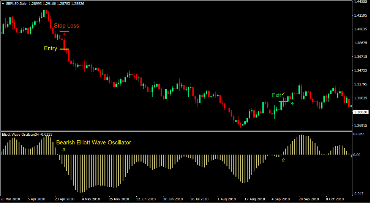The width and height of the screenshot is (371, 203).
Task: Click the red down arrow under Stop Loss
Action: click(x=64, y=34)
